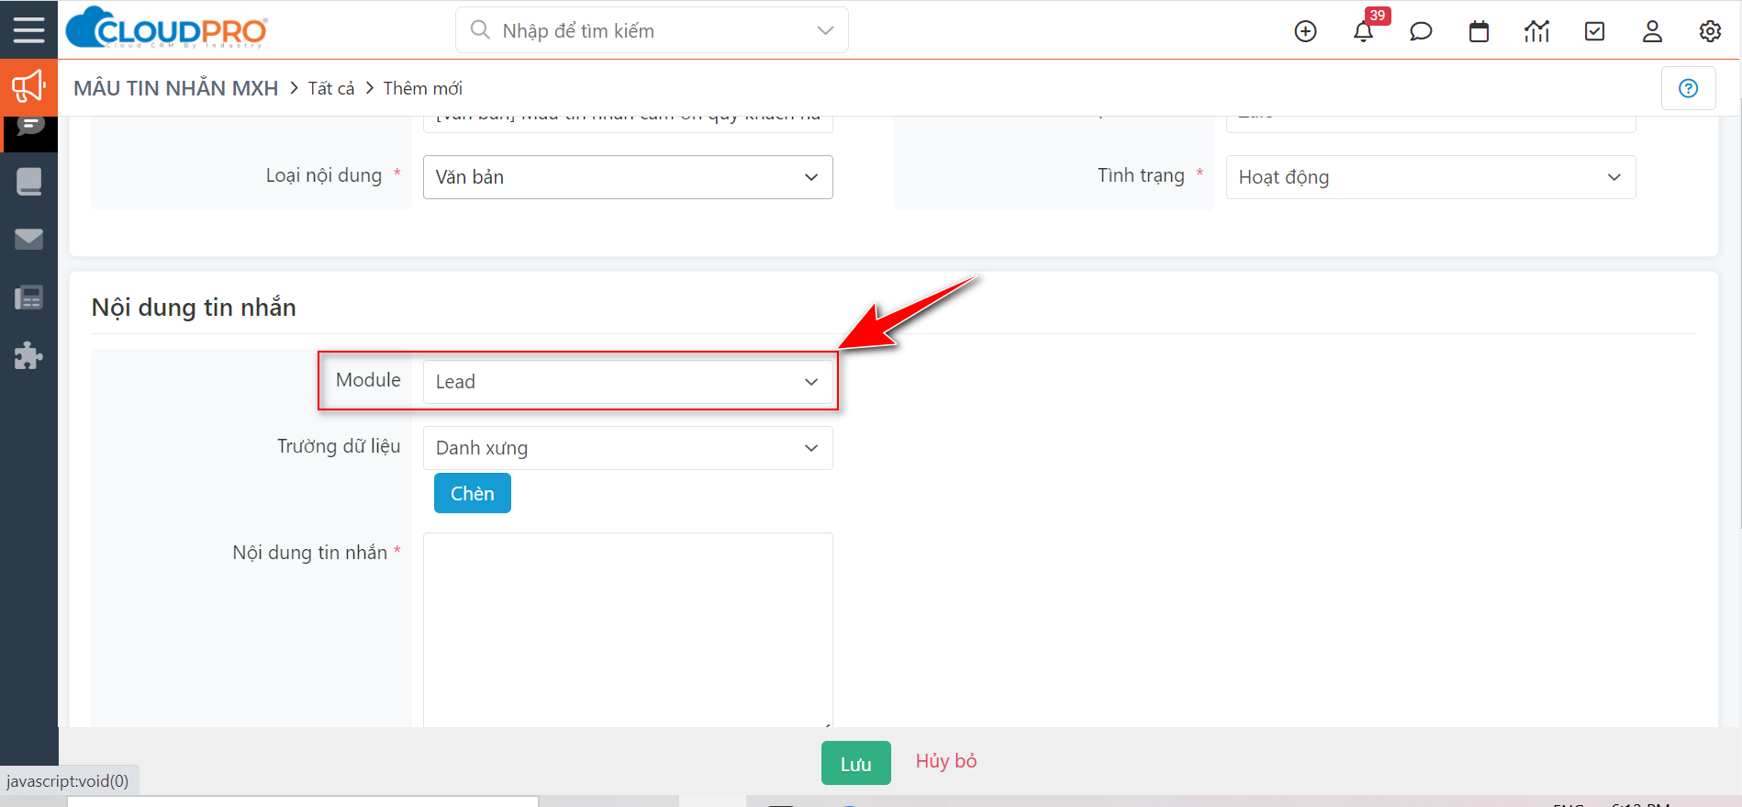Open the Loại nội dung dropdown
Screen dimensions: 1742x807
(x=628, y=177)
